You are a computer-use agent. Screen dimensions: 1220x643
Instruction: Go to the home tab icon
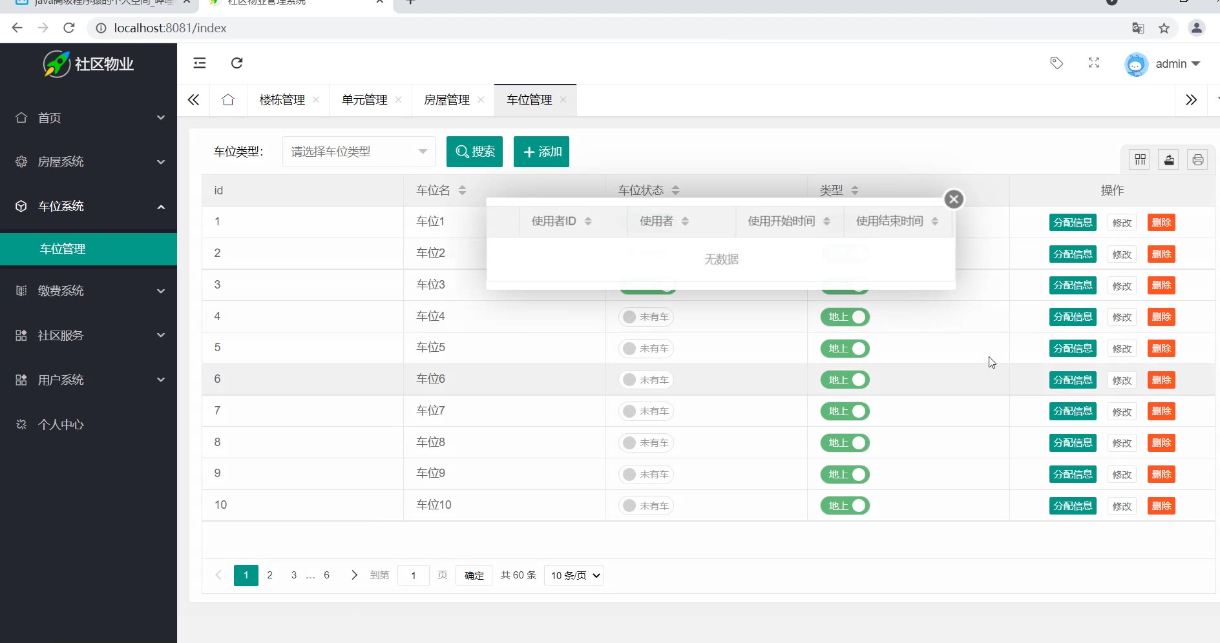(x=227, y=100)
